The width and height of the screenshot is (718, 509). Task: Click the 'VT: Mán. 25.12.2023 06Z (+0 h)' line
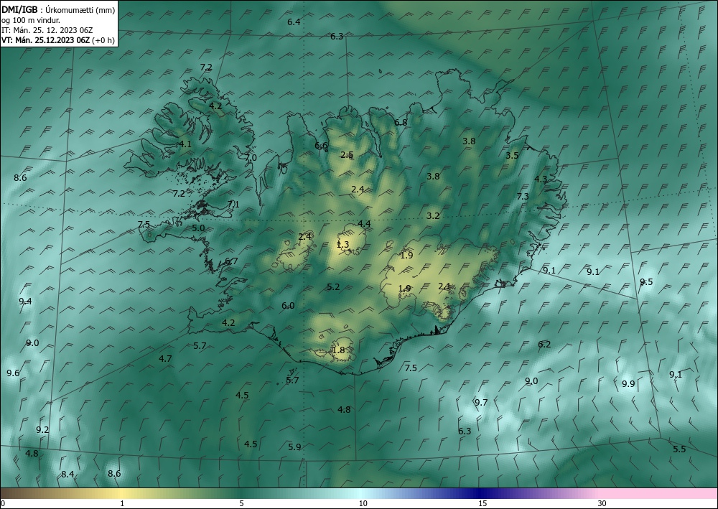57,40
